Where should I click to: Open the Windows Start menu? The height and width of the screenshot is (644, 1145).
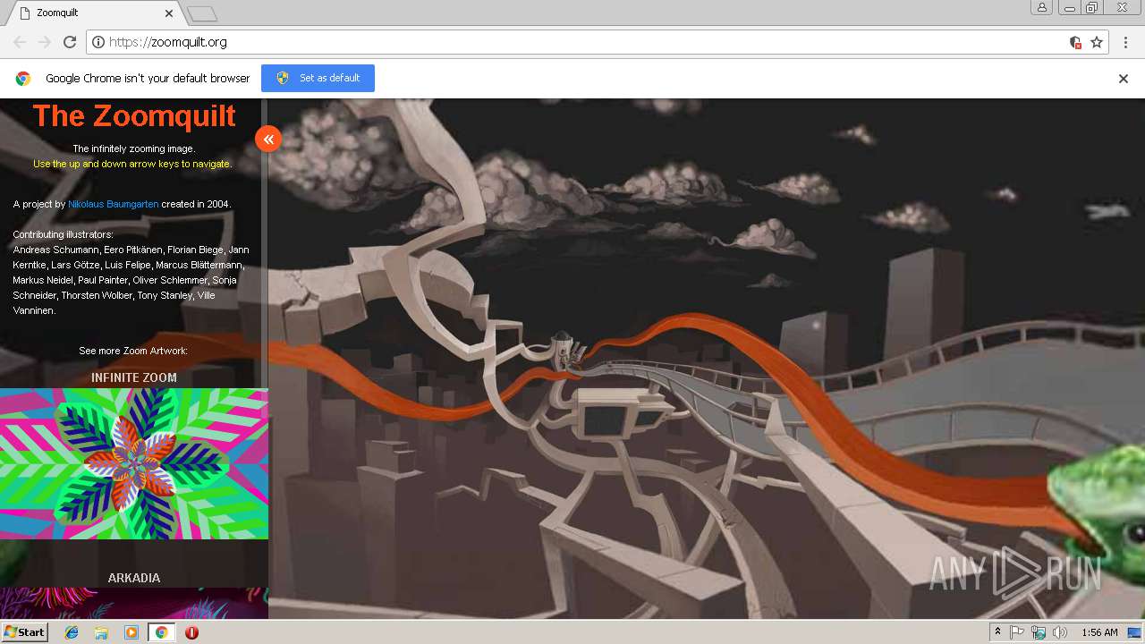[x=24, y=632]
